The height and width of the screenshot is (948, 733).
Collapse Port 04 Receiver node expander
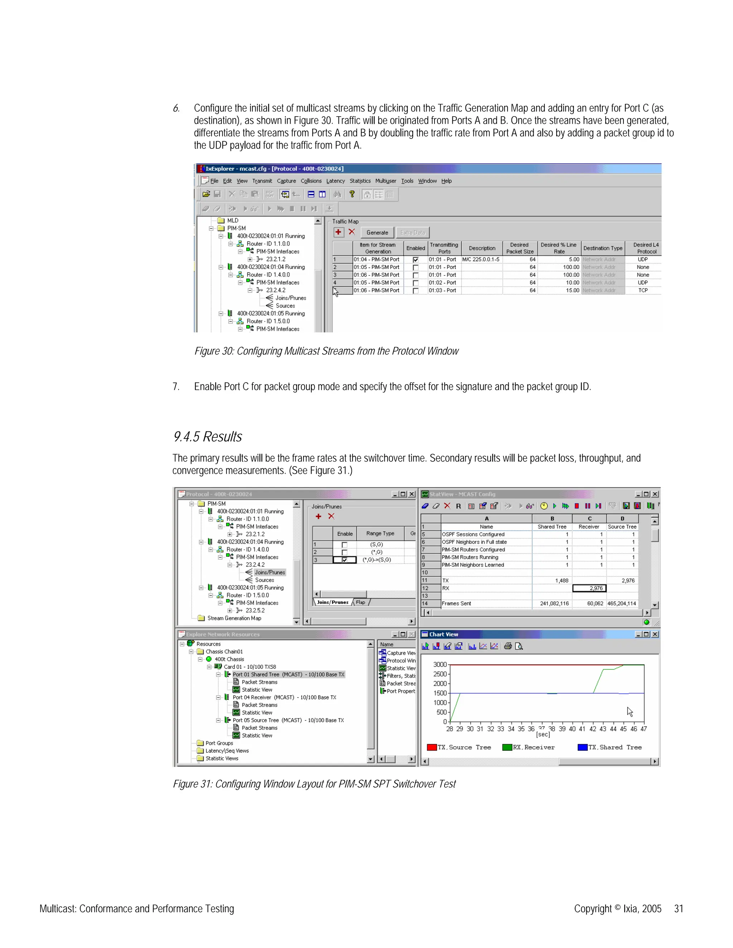(218, 698)
